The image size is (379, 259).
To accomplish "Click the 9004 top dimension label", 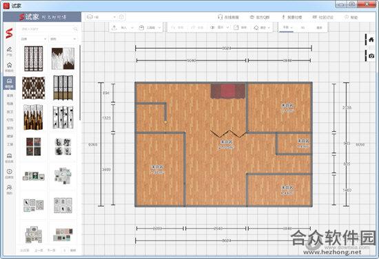I will (x=226, y=48).
